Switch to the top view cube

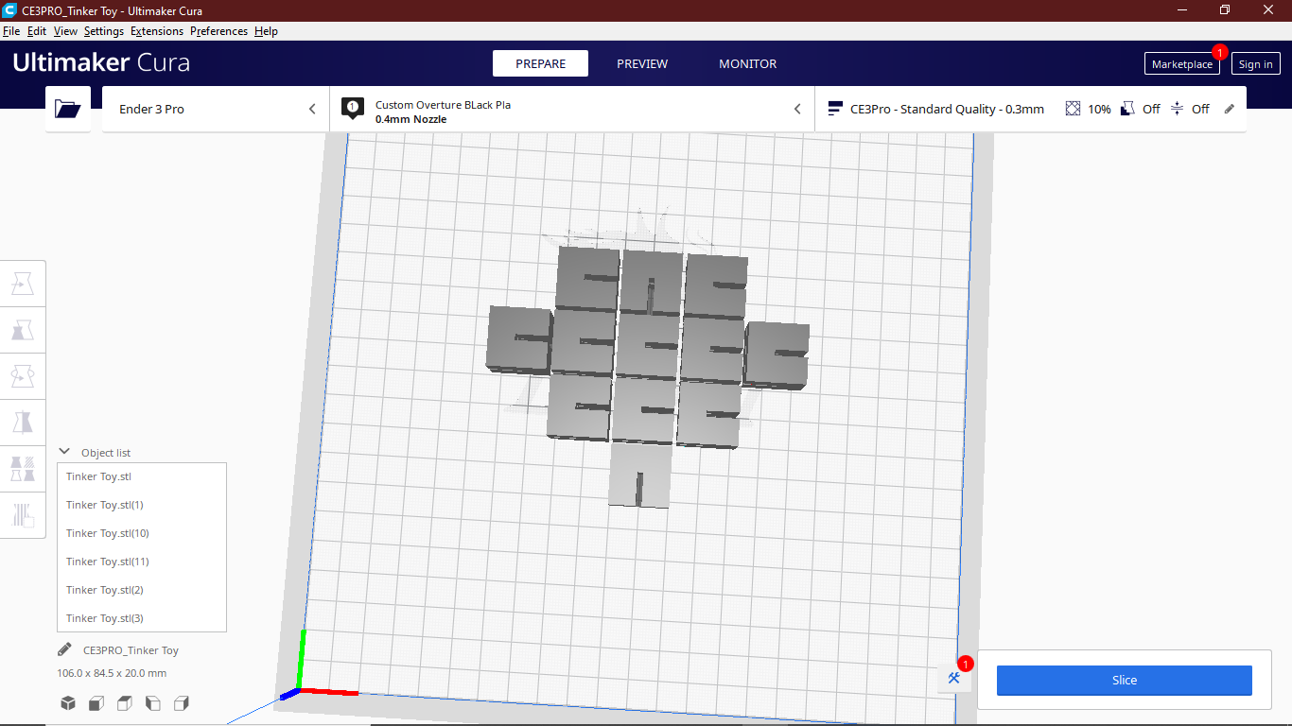pyautogui.click(x=125, y=703)
